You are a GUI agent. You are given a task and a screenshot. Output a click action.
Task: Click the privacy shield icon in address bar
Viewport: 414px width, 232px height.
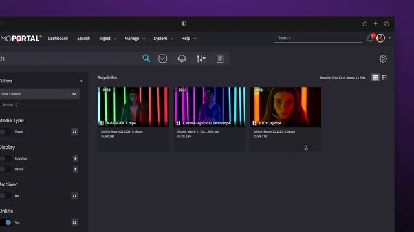pos(184,24)
